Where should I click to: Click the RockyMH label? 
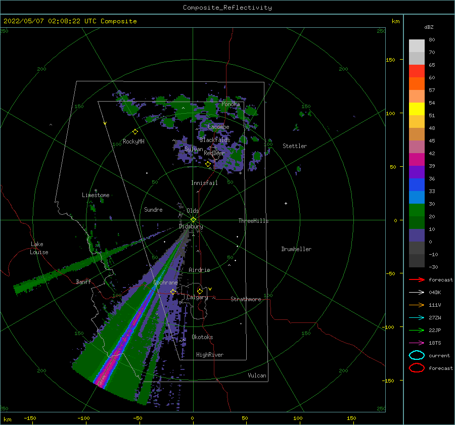click(133, 141)
